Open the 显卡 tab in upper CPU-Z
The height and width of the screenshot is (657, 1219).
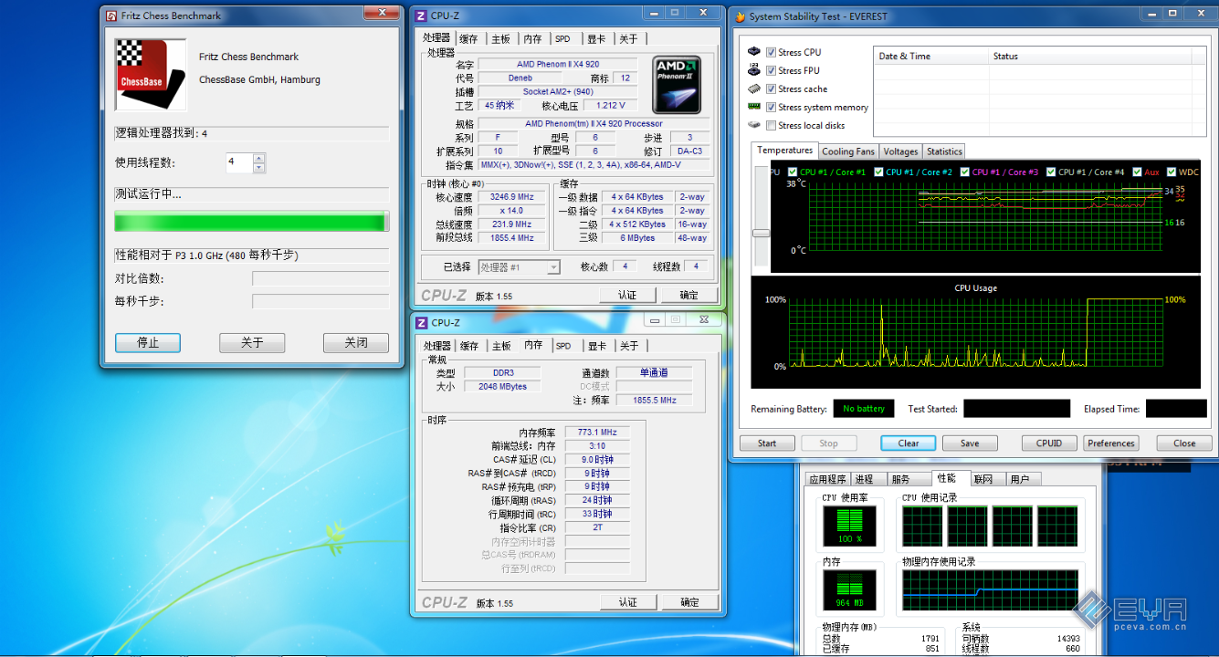[596, 39]
